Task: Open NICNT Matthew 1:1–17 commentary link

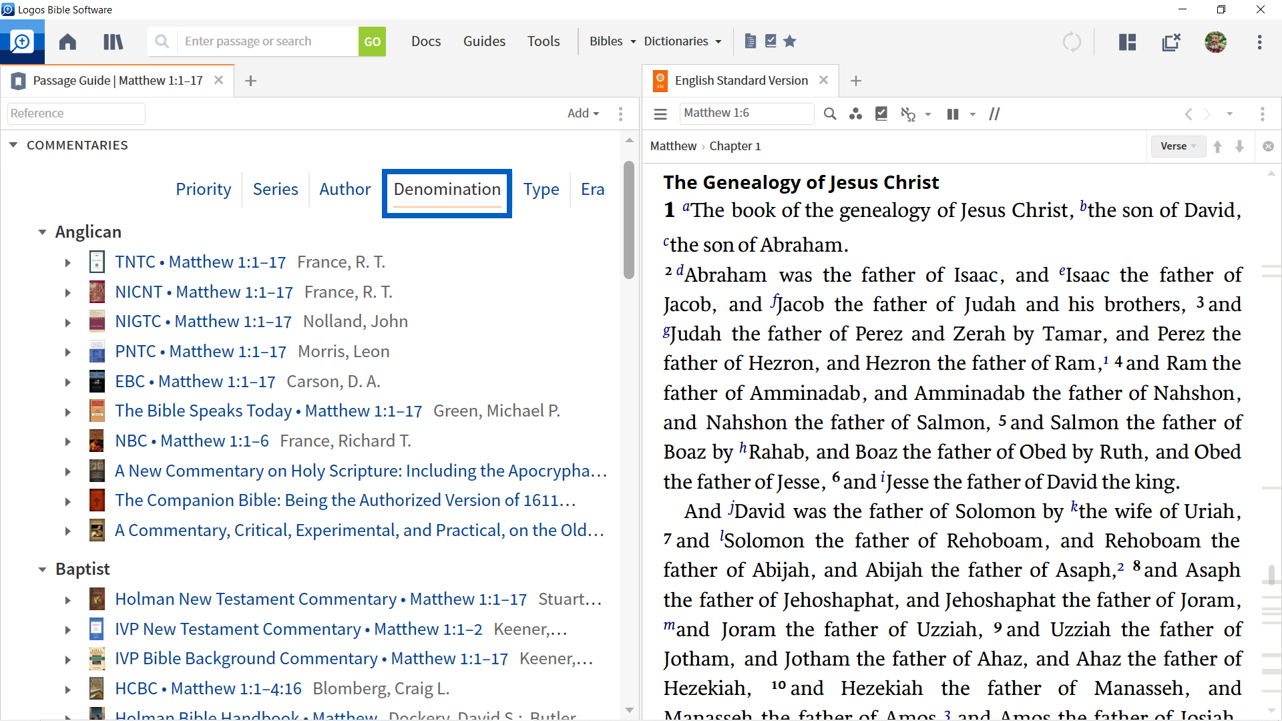Action: (204, 292)
